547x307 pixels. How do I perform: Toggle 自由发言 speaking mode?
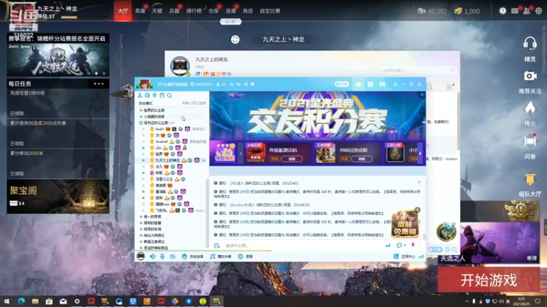193,257
